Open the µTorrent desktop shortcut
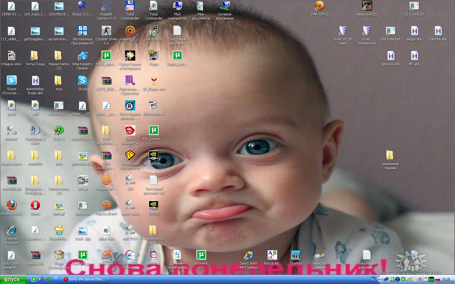The width and height of the screenshot is (455, 284). click(201, 258)
